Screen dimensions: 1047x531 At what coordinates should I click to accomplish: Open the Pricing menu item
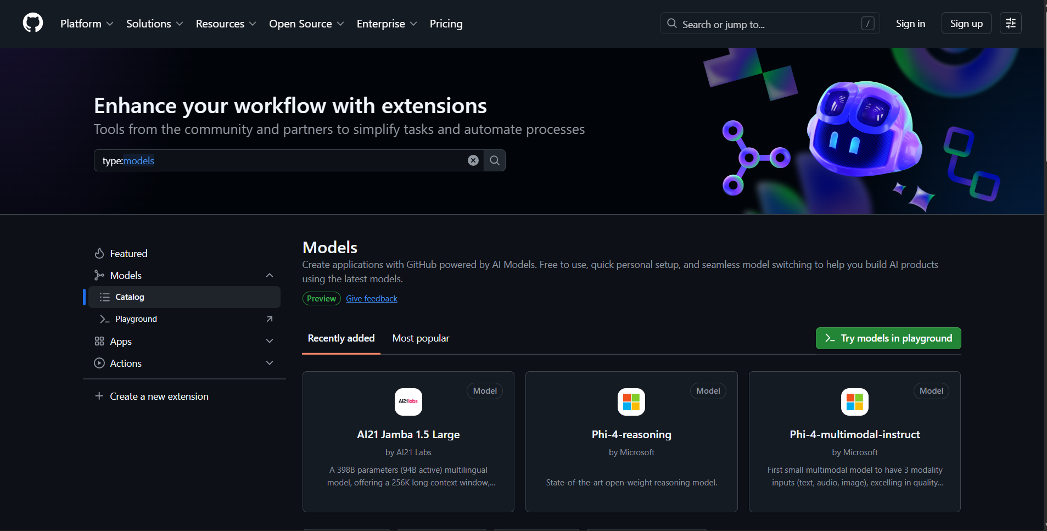coord(446,24)
